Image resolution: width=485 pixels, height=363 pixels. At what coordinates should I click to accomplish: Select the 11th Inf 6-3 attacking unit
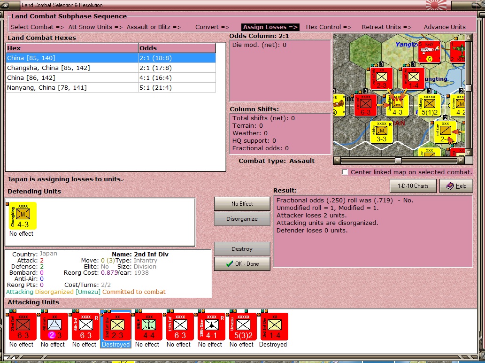pyautogui.click(x=180, y=326)
